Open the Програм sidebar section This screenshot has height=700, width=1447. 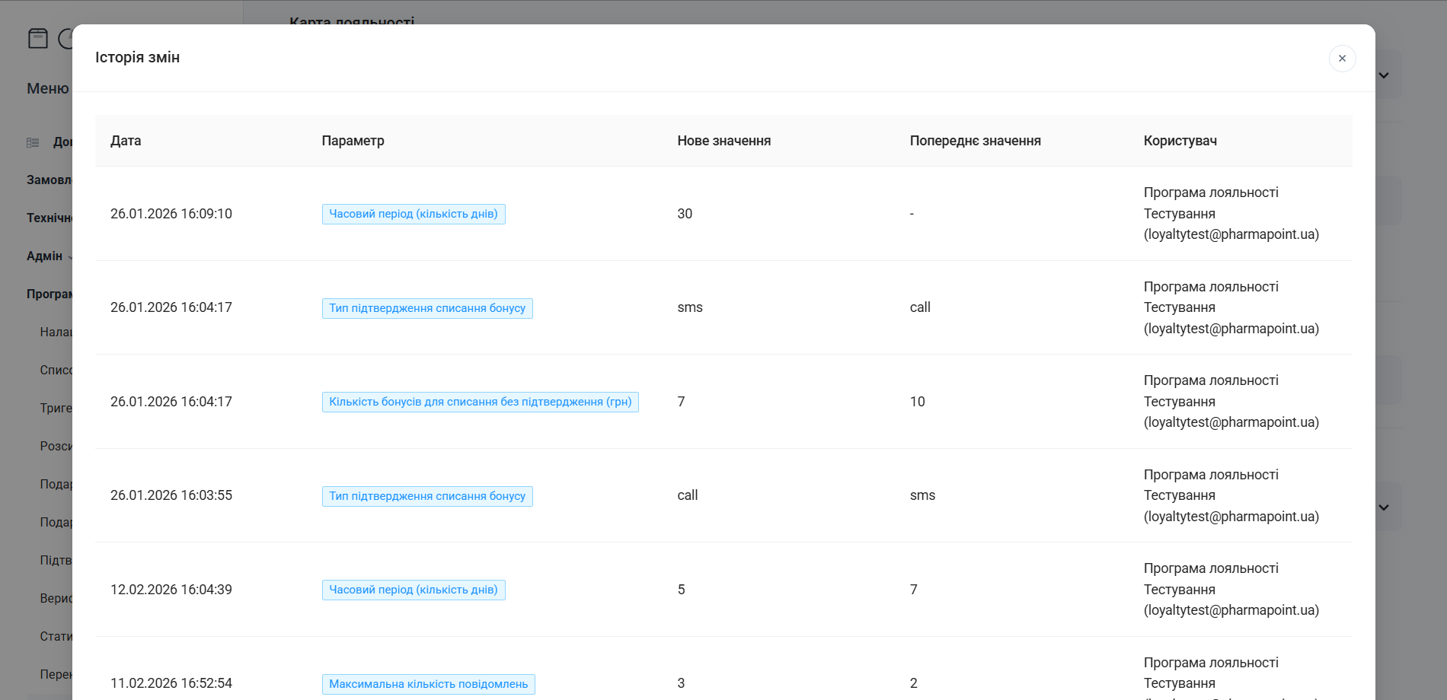(49, 294)
